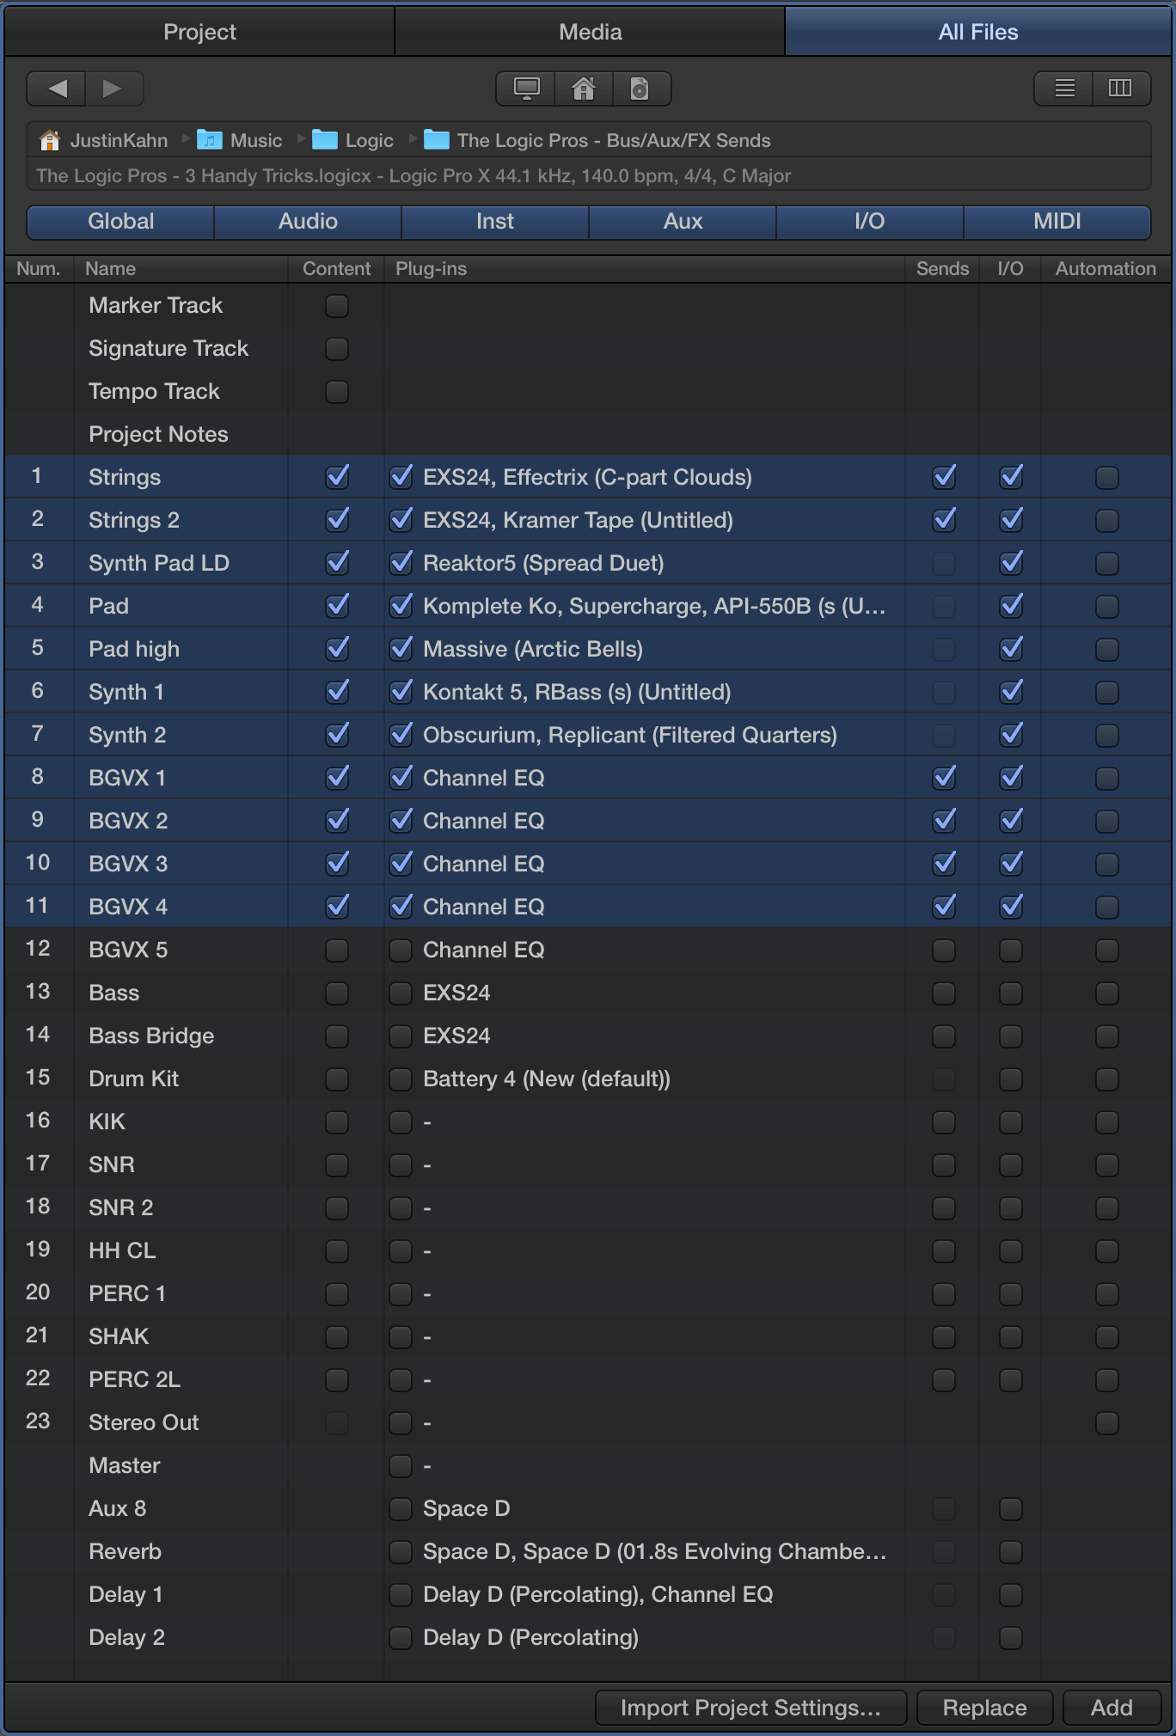Select the Delay 2 row name
The image size is (1176, 1736).
pos(126,1638)
